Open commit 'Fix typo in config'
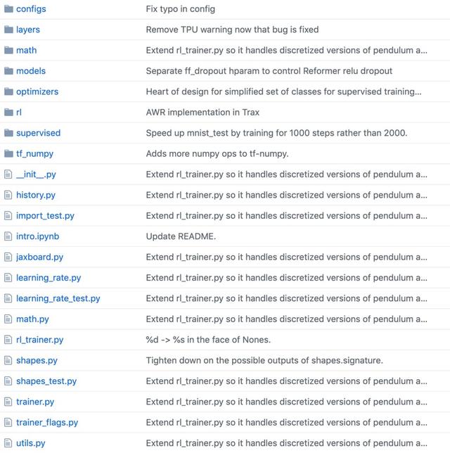 tap(180, 9)
